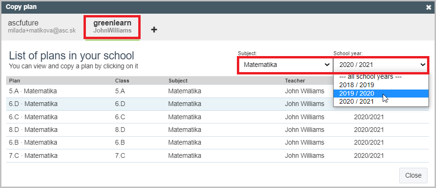Click the Teacher column header
Image resolution: width=436 pixels, height=188 pixels.
(295, 81)
